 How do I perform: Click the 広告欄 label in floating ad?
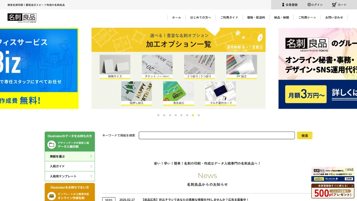pyautogui.click(x=349, y=179)
